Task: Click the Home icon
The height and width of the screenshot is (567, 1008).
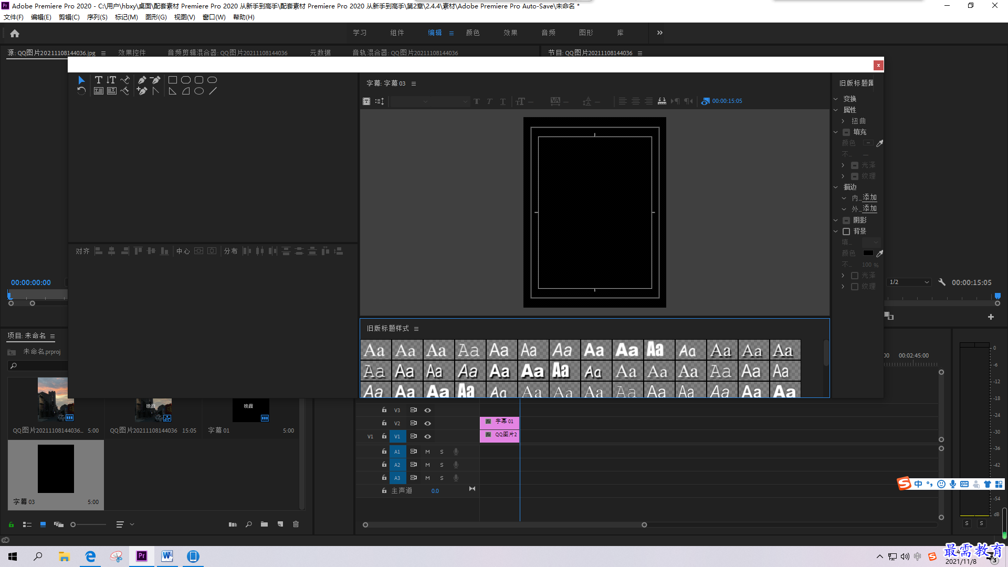Action: [x=15, y=33]
